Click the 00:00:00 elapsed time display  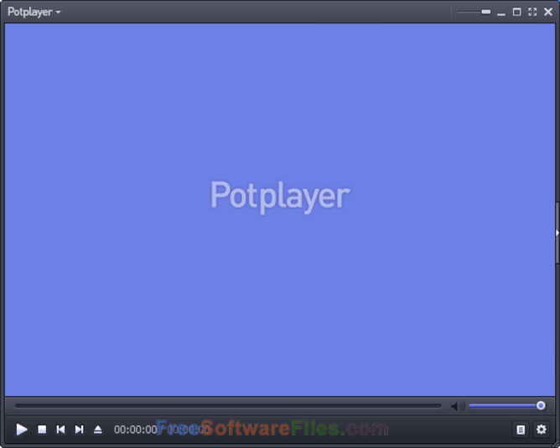[135, 430]
